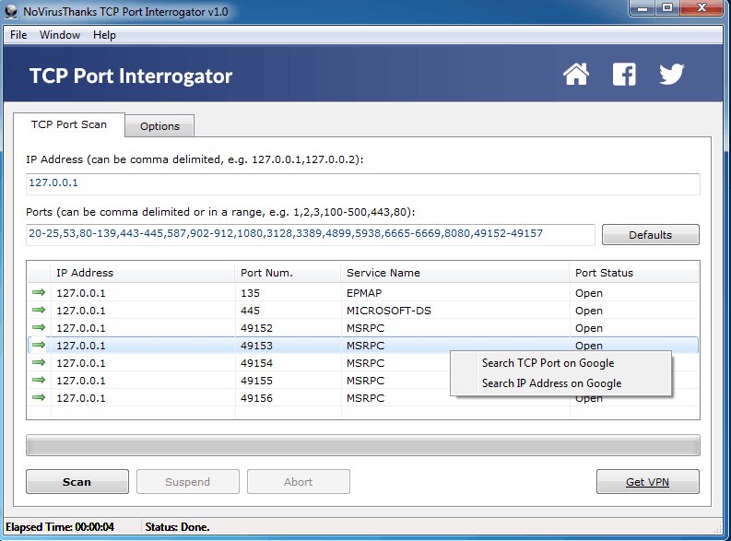Viewport: 731px width, 541px height.
Task: Minimize the TCP Port Interrogator window
Action: [643, 8]
